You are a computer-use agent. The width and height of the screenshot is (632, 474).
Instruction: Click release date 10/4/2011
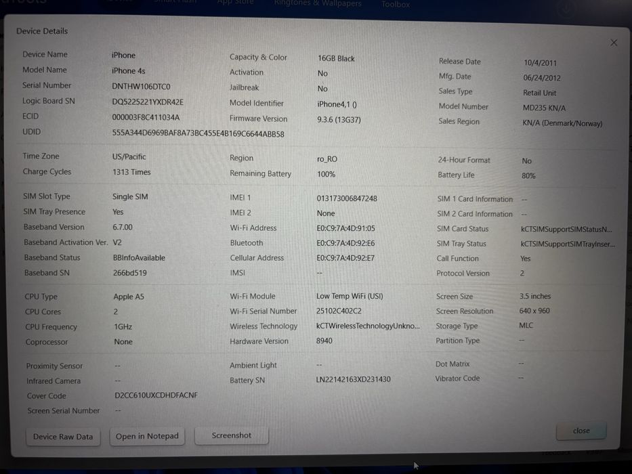coord(540,63)
